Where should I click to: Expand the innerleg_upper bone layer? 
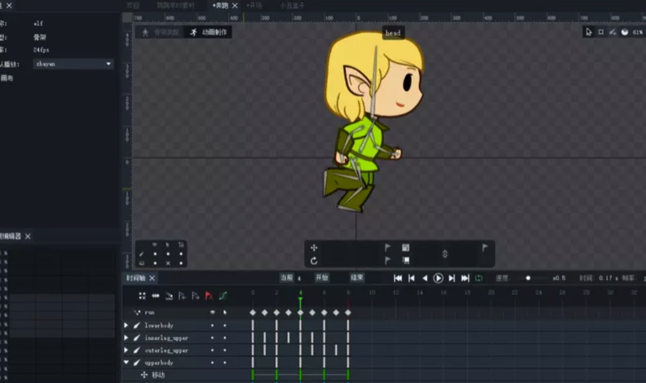click(x=126, y=338)
